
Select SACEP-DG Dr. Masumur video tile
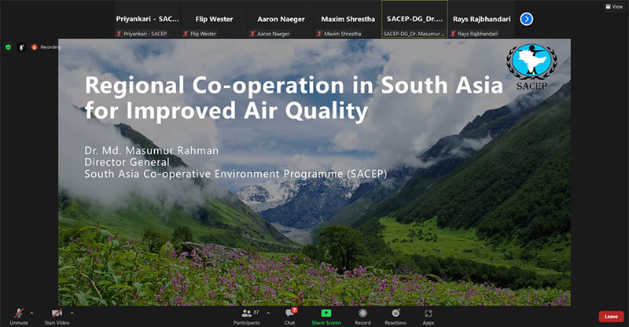[x=414, y=19]
